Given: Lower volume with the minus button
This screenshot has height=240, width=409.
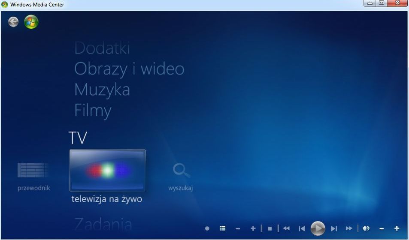Looking at the screenshot, I should click(x=382, y=229).
